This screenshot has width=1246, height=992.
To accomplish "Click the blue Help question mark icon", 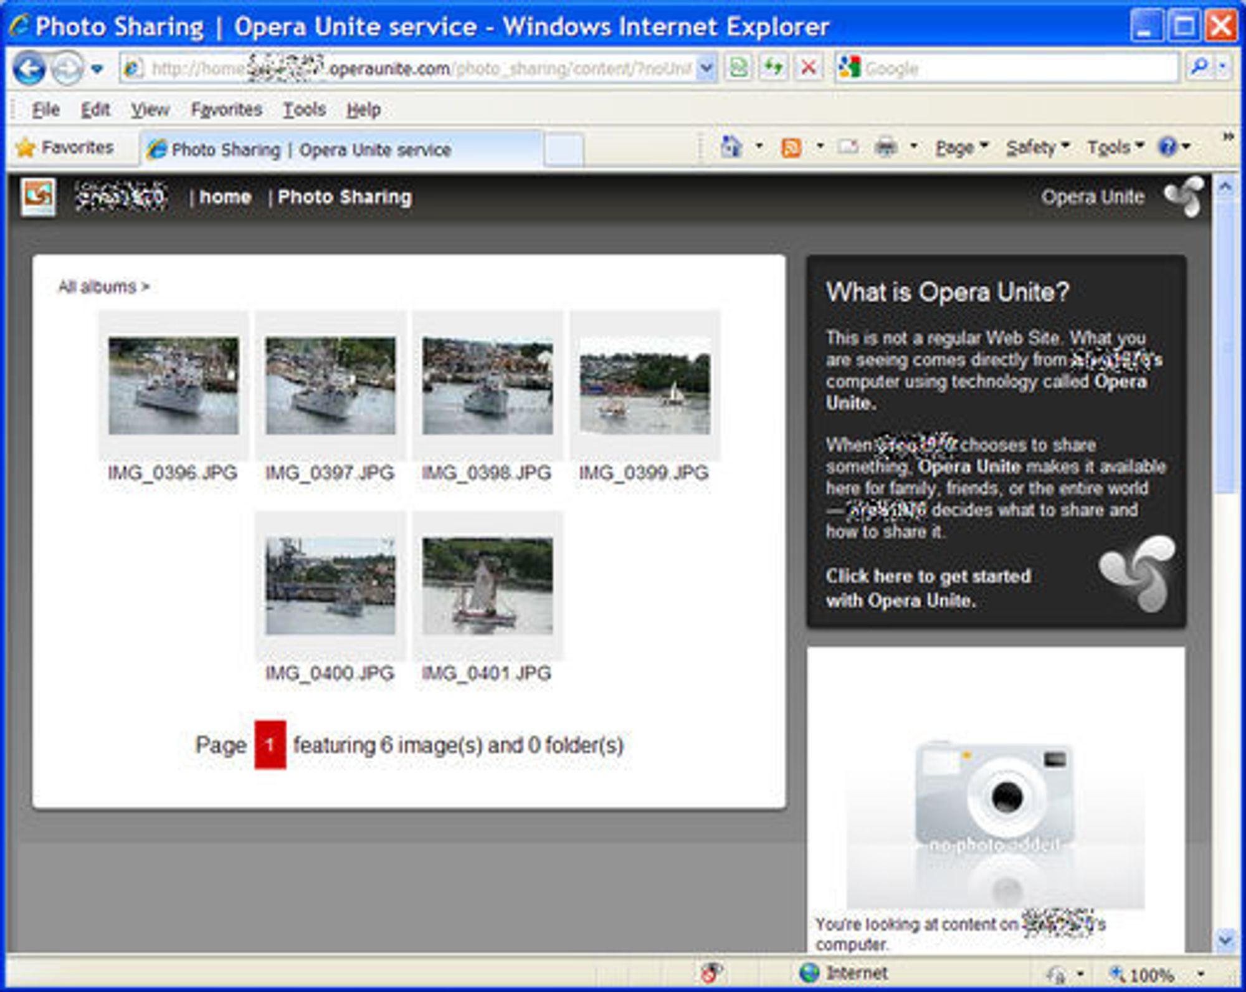I will click(1168, 147).
